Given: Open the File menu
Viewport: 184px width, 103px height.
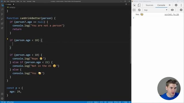Looking at the screenshot, I should tap(5, 1).
